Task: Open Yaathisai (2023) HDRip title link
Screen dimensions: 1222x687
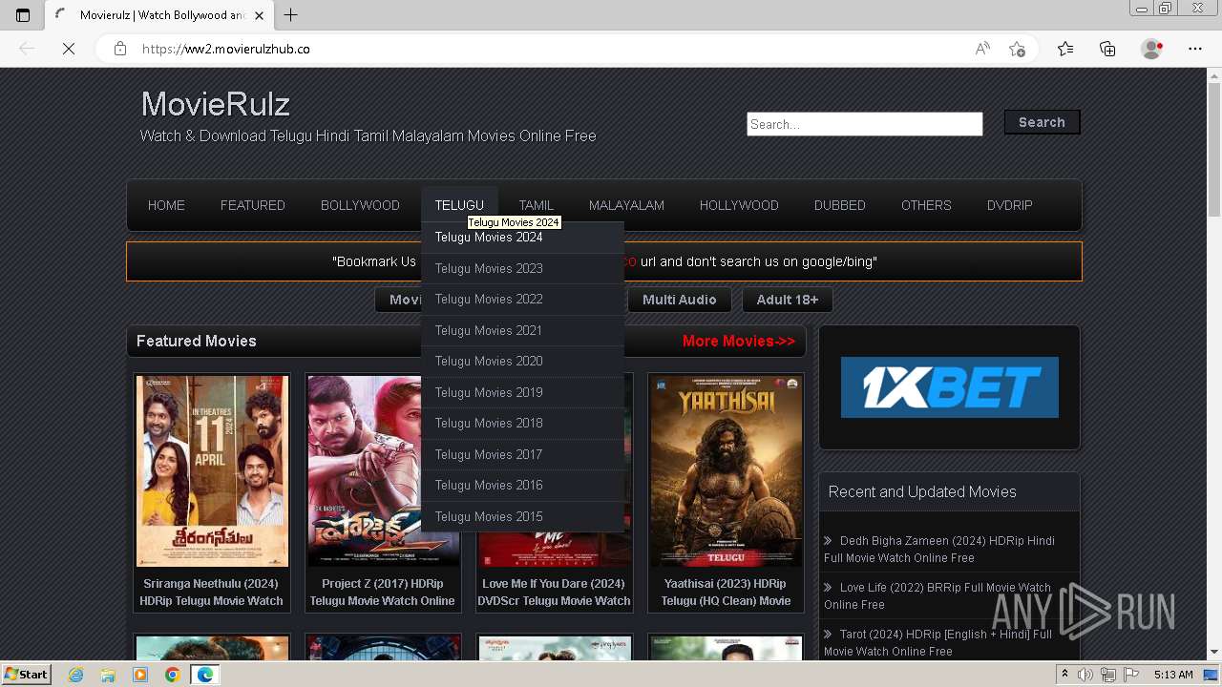Action: point(726,593)
